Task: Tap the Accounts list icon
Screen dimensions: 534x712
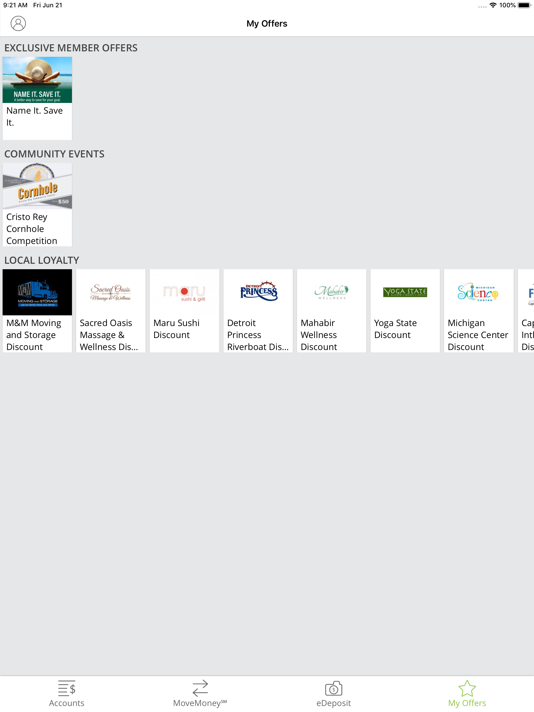Action: coord(66,688)
